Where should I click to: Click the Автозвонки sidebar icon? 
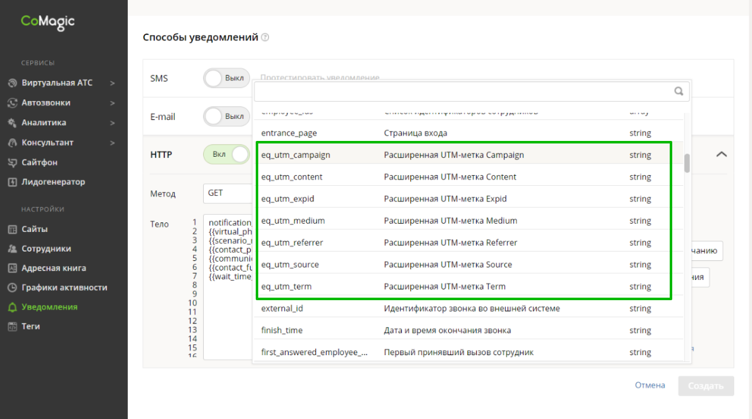click(12, 102)
